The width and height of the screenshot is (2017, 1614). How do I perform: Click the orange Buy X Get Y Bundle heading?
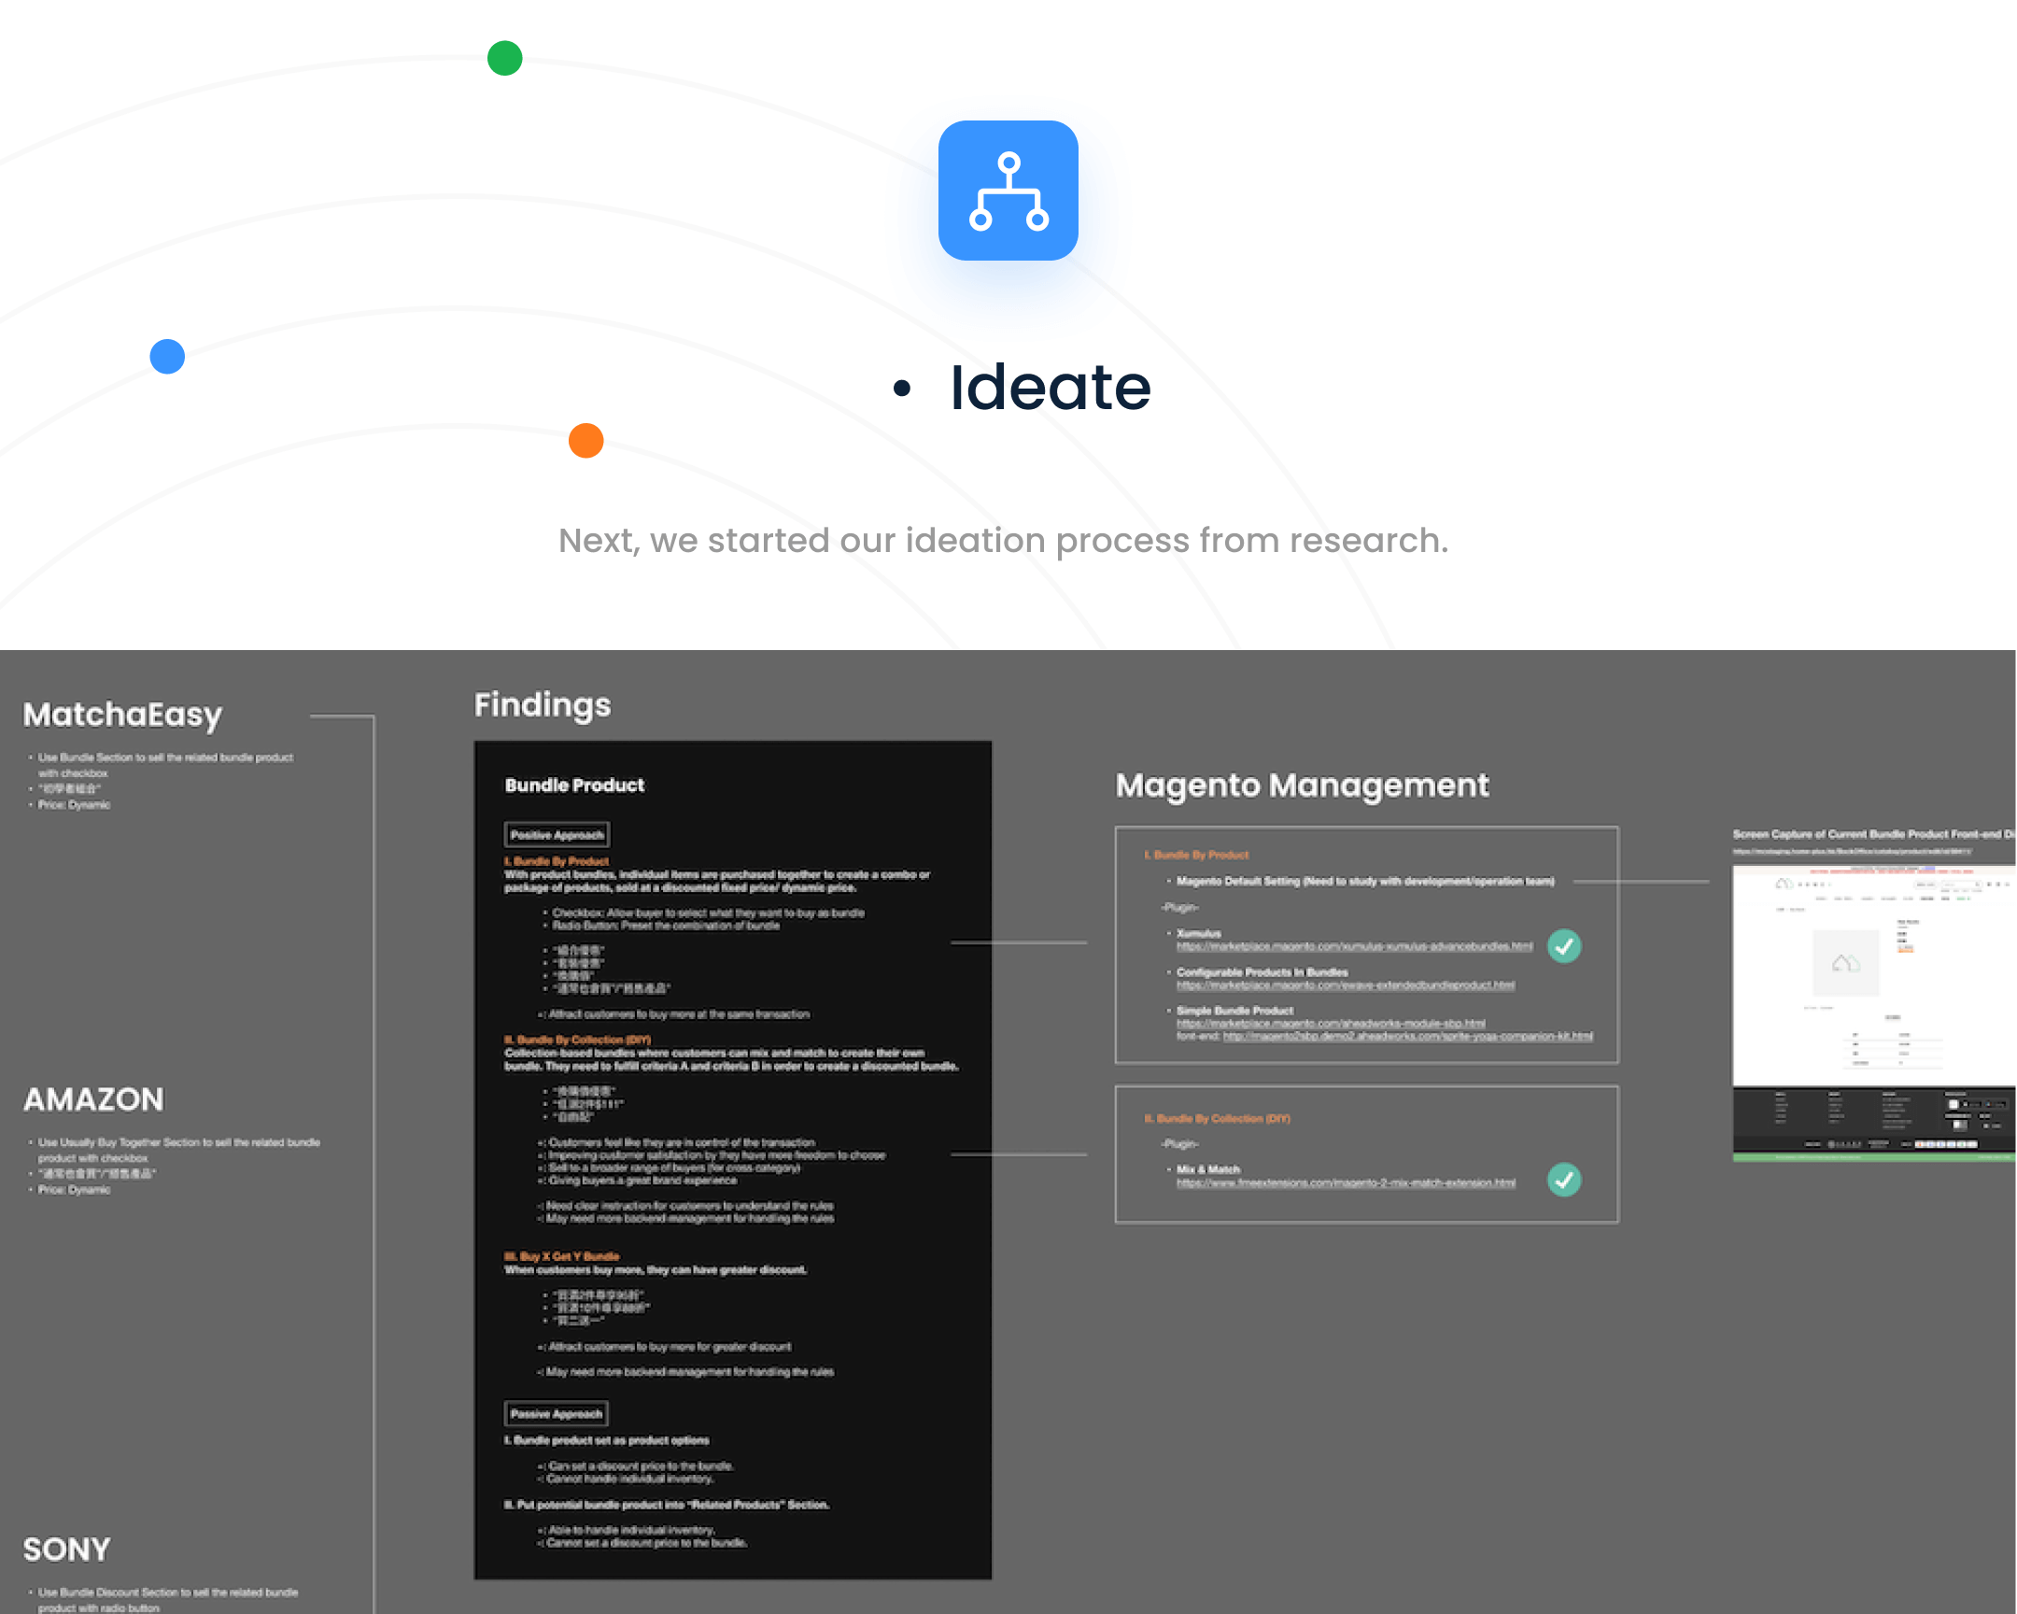pyautogui.click(x=561, y=1256)
